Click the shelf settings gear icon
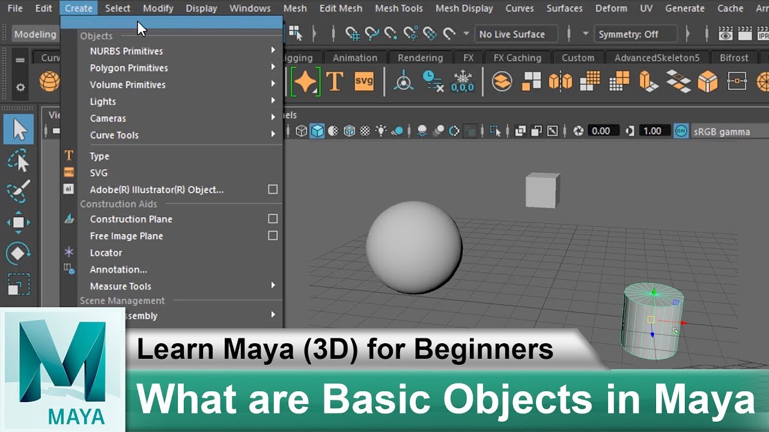 tap(20, 87)
